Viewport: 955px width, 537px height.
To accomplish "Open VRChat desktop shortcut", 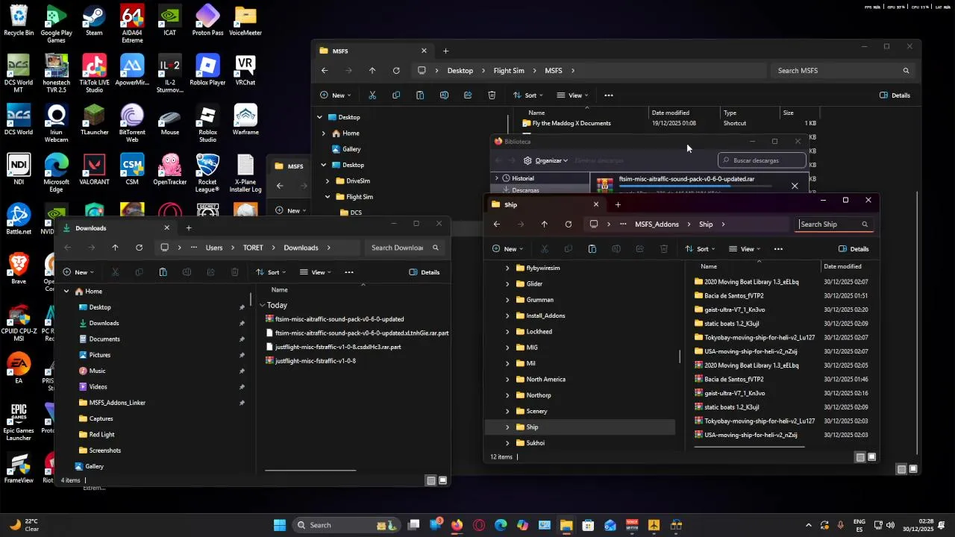I will coord(245,70).
